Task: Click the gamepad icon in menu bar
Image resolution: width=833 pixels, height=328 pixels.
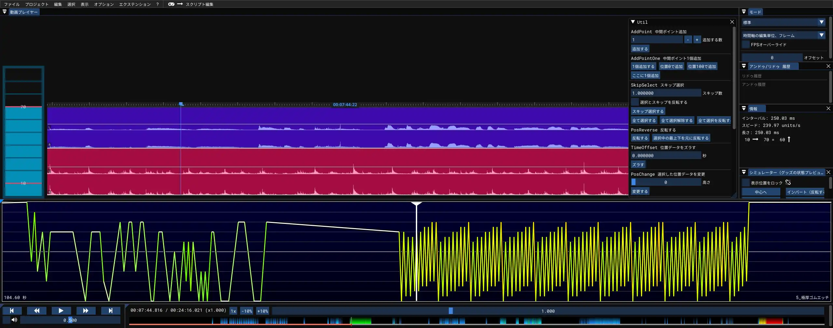Action: 171,4
